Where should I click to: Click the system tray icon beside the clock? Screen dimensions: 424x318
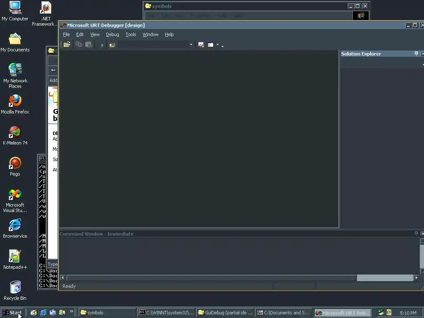click(389, 312)
